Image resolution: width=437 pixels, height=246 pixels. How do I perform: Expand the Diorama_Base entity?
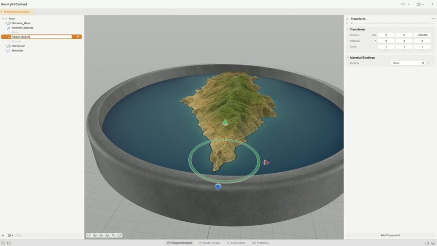pos(6,23)
